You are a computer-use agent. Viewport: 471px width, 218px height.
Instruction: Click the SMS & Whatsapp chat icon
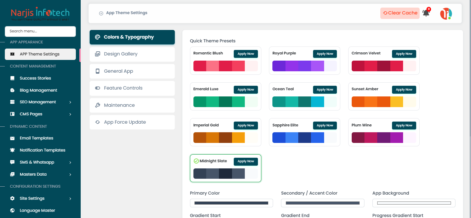(12, 162)
